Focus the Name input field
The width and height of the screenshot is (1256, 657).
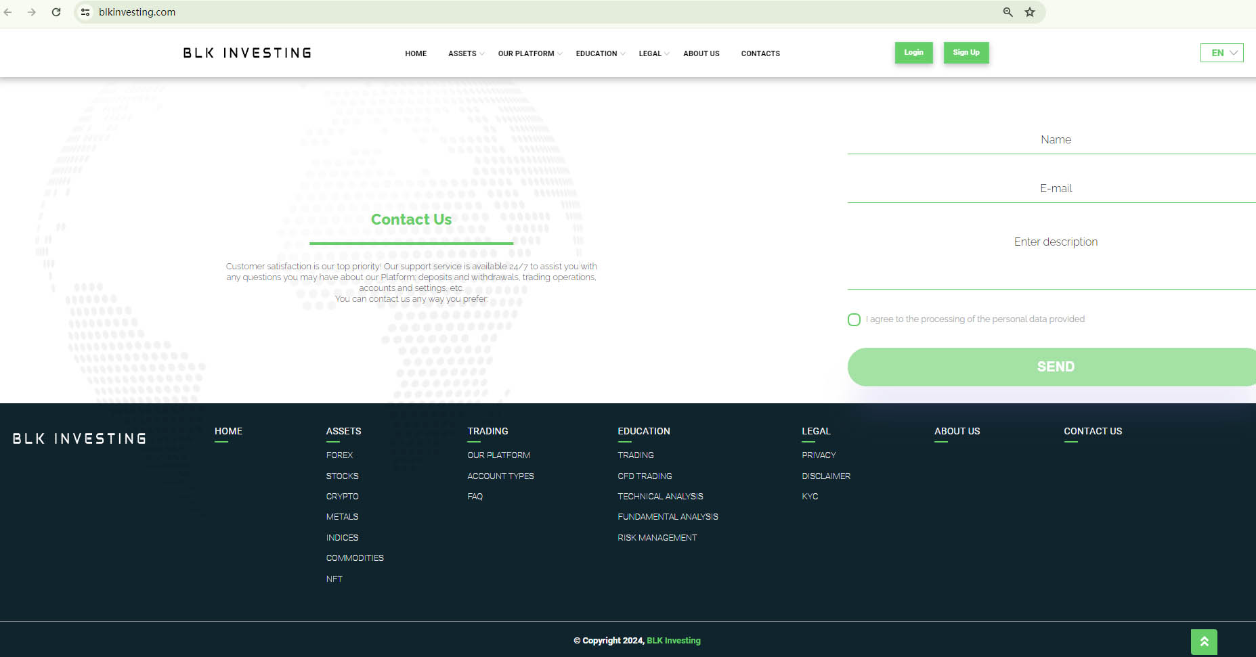coord(1052,140)
